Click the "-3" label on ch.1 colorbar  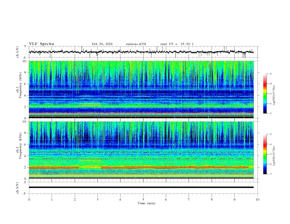pyautogui.click(x=270, y=74)
